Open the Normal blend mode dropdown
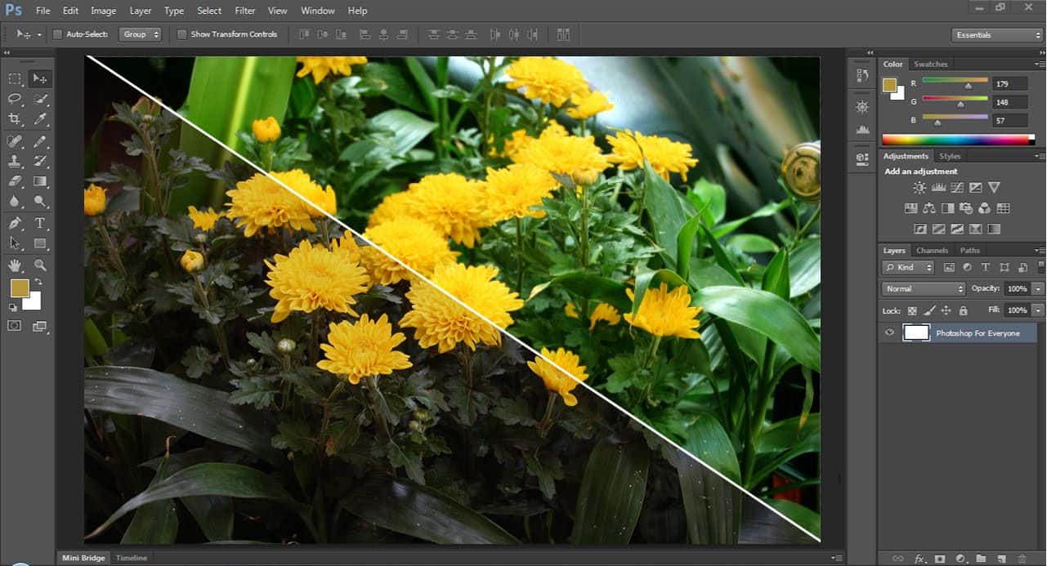This screenshot has width=1047, height=566. [x=924, y=289]
